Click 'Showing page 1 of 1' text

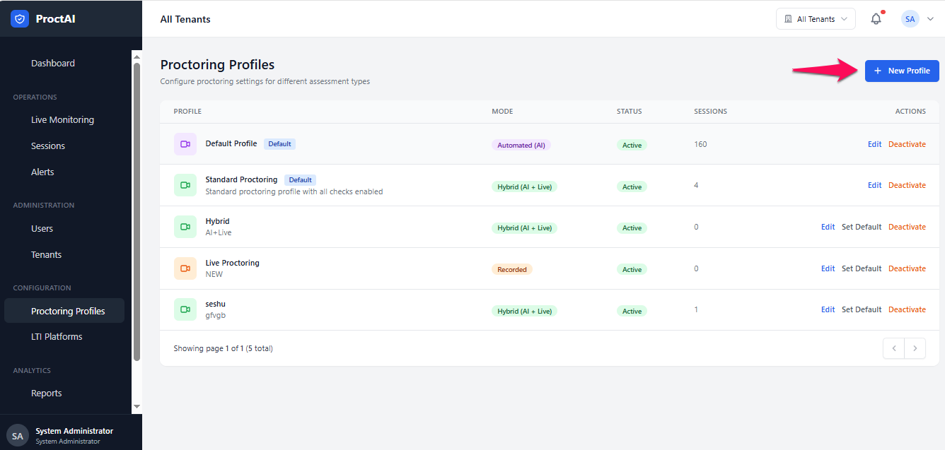pyautogui.click(x=223, y=348)
